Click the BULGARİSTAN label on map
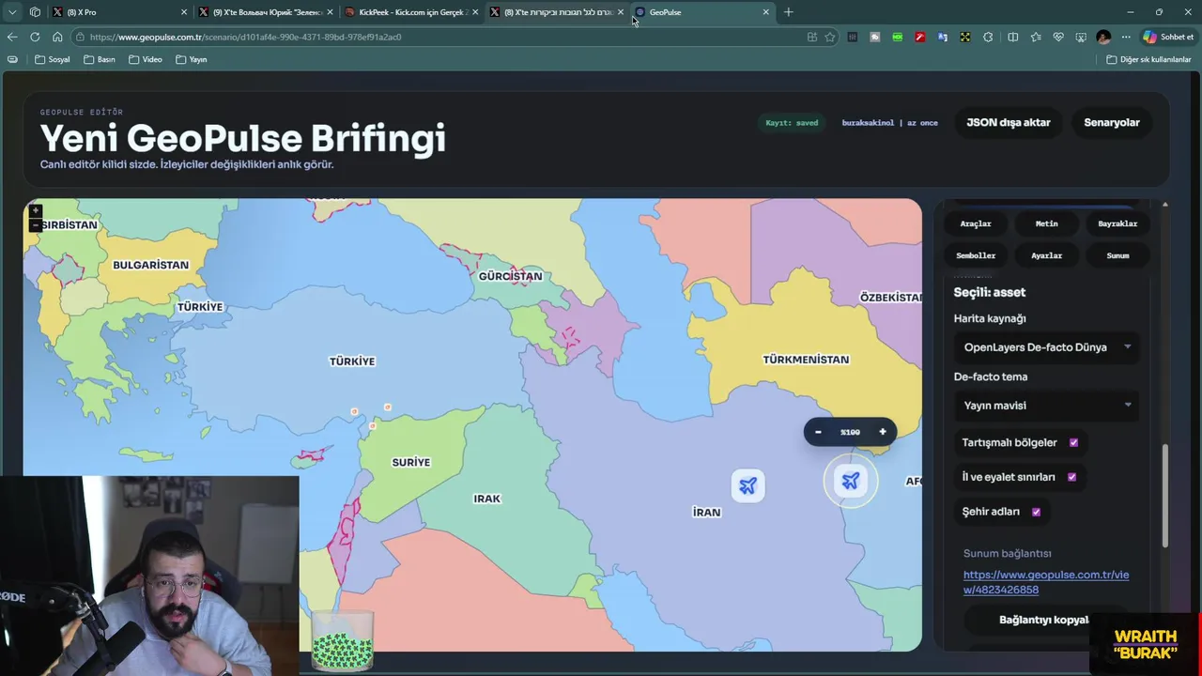The height and width of the screenshot is (676, 1202). coord(150,265)
